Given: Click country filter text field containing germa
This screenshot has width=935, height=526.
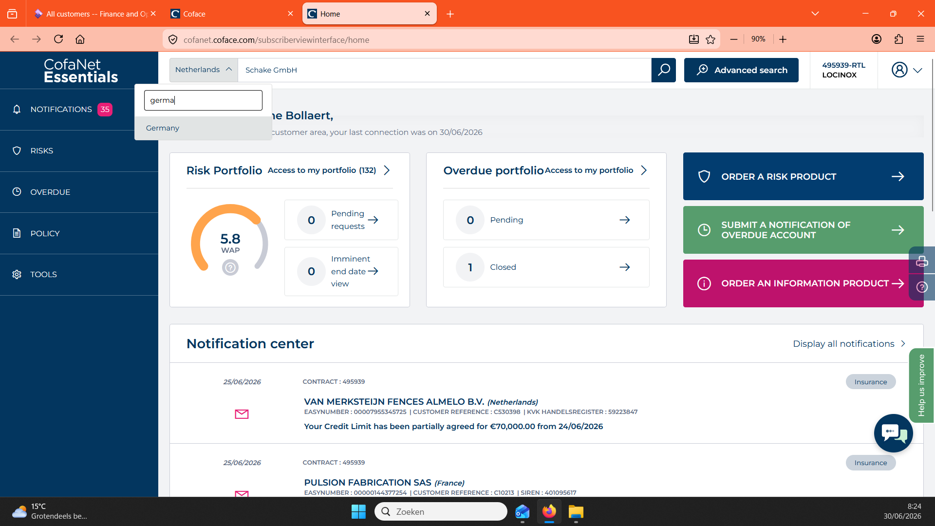Looking at the screenshot, I should [203, 100].
